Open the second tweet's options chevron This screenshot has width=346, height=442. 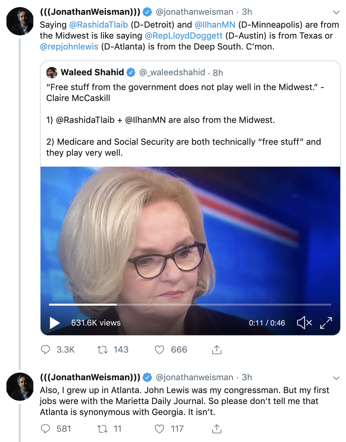point(336,378)
